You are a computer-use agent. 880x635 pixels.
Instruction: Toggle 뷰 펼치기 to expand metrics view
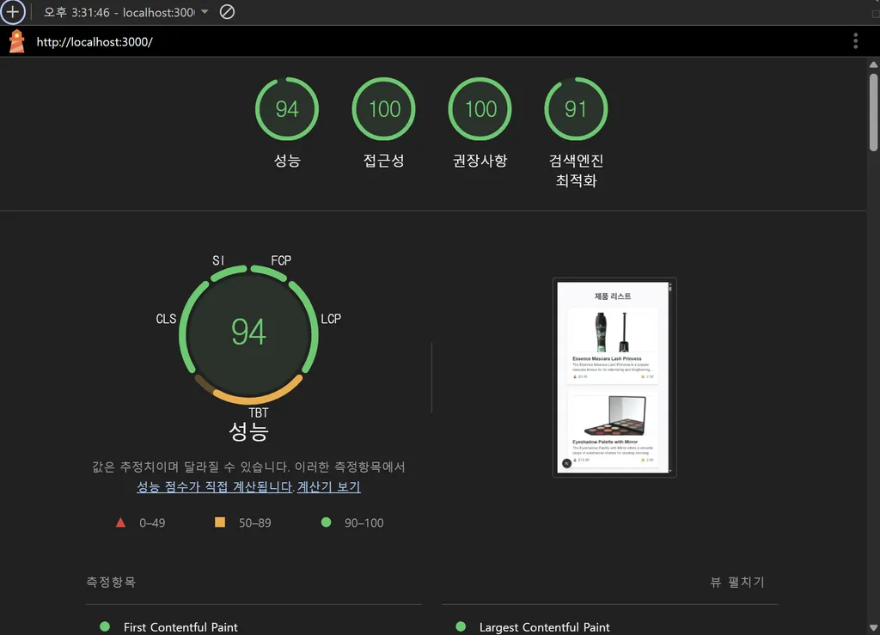coord(736,582)
